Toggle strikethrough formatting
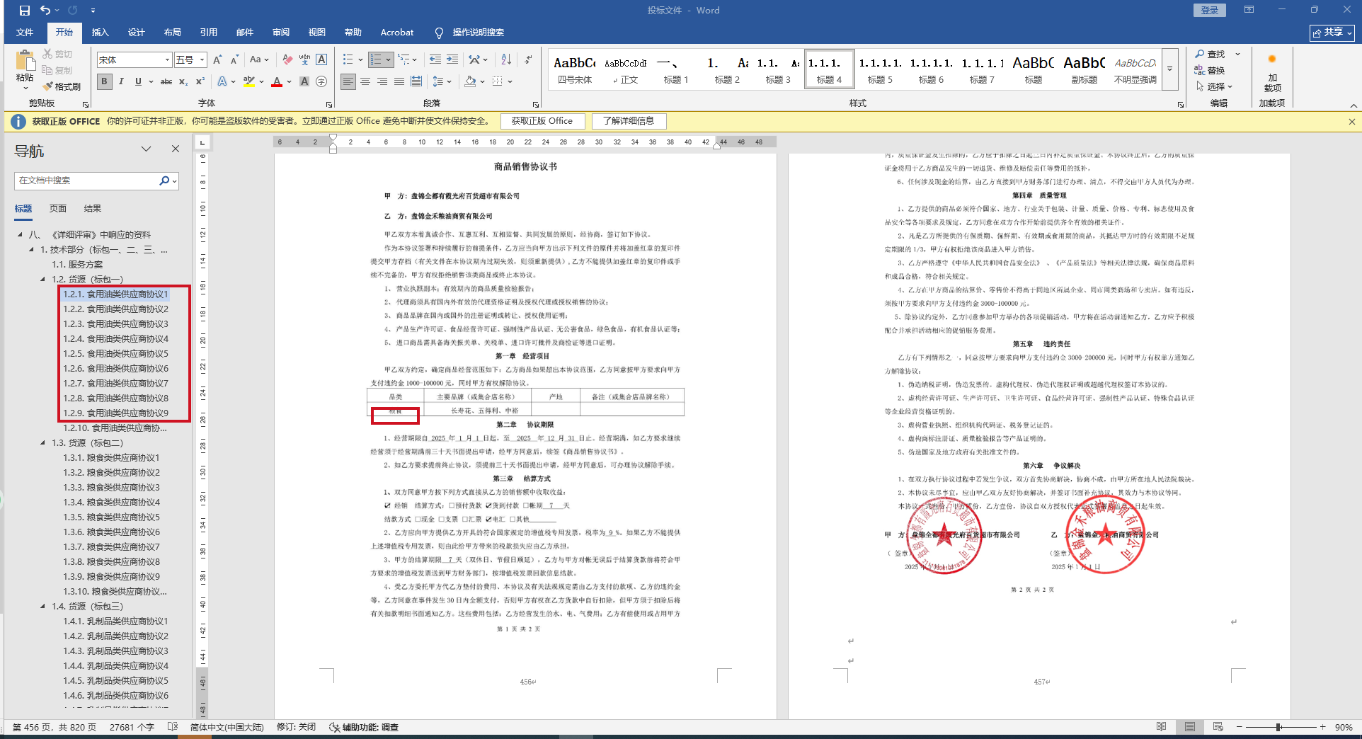 (166, 81)
